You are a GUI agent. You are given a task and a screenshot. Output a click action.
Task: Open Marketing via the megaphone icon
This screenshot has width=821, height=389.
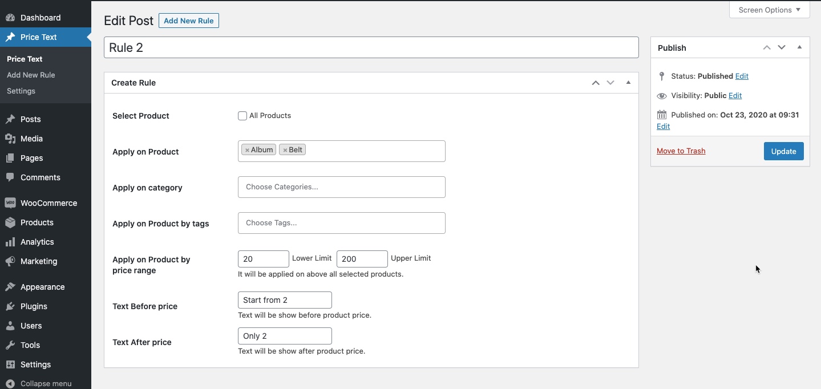coord(10,261)
